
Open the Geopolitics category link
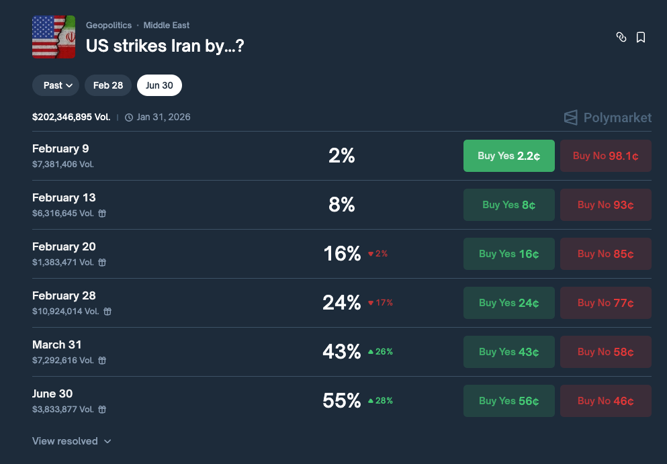(109, 26)
